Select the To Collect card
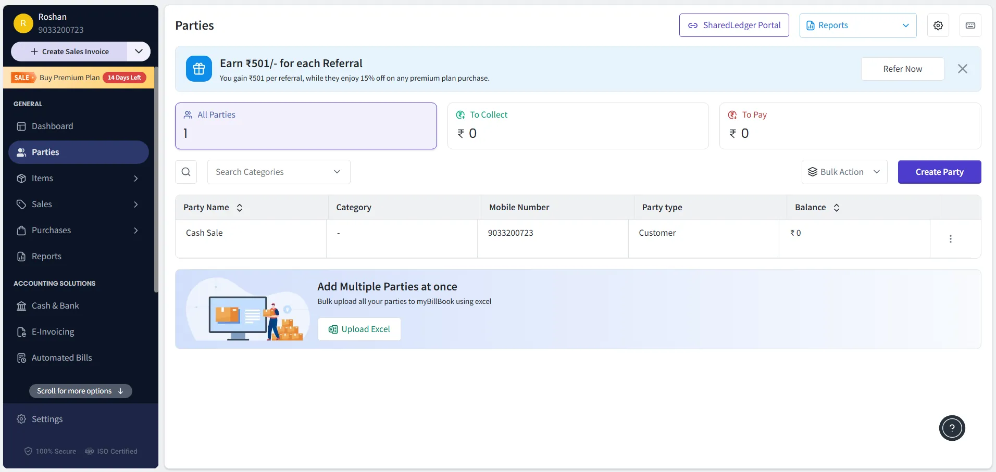The height and width of the screenshot is (472, 996). coord(578,126)
